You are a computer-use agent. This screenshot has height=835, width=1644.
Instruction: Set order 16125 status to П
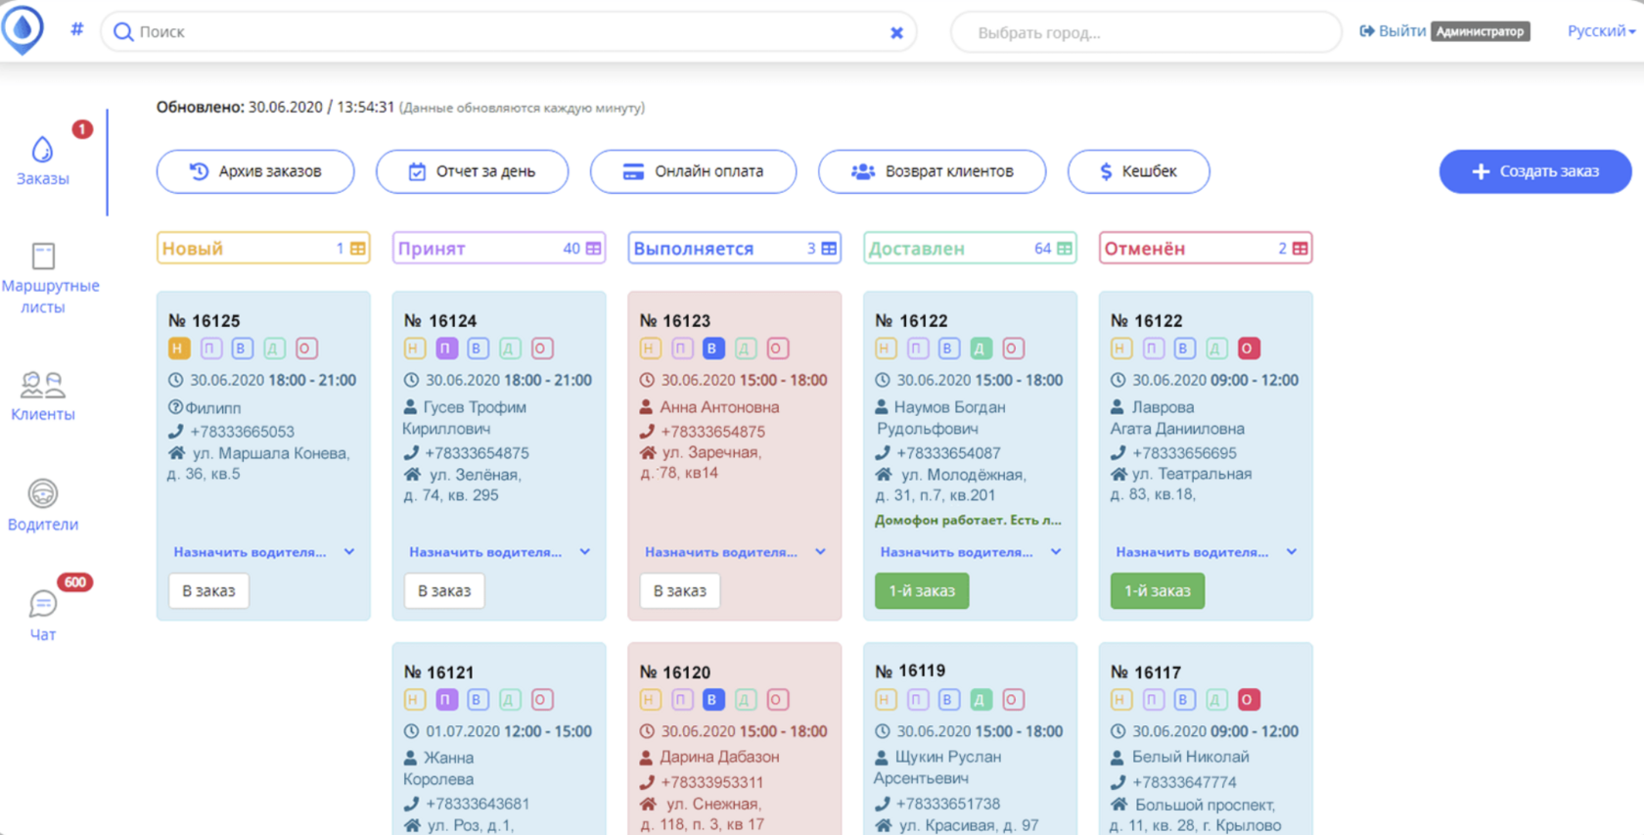pyautogui.click(x=210, y=348)
